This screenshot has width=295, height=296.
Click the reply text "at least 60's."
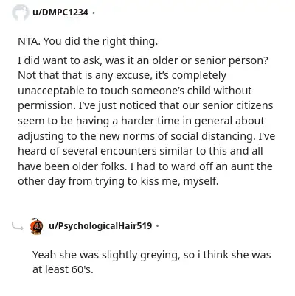tap(63, 269)
